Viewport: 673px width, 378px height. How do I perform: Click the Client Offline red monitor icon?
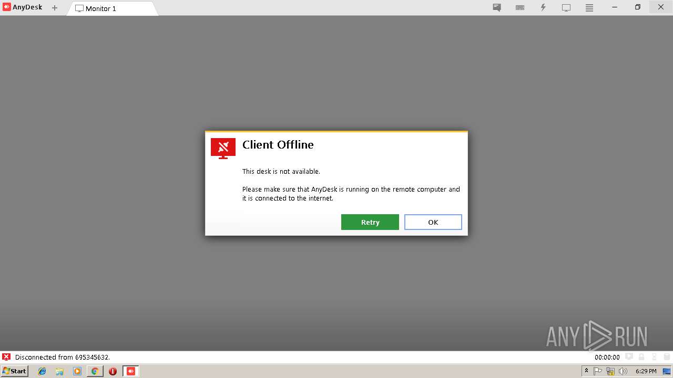pos(223,149)
